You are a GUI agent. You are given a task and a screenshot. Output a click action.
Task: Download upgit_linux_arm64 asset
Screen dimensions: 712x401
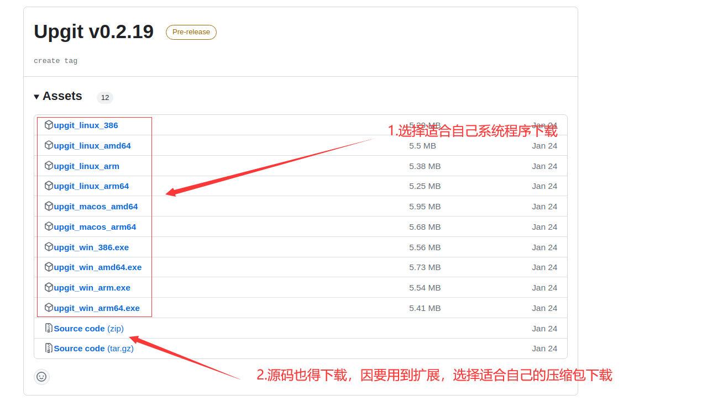click(91, 186)
